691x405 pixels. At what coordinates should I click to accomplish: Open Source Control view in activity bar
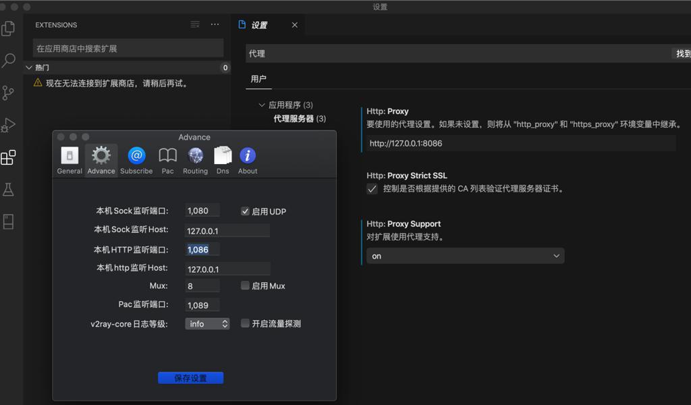[x=8, y=92]
